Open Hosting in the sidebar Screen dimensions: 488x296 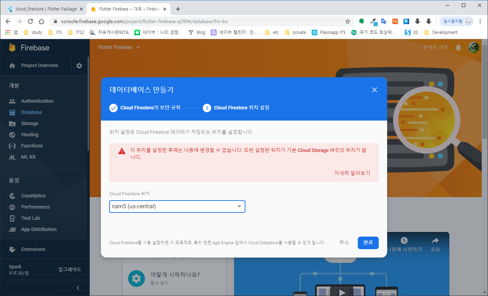point(30,135)
